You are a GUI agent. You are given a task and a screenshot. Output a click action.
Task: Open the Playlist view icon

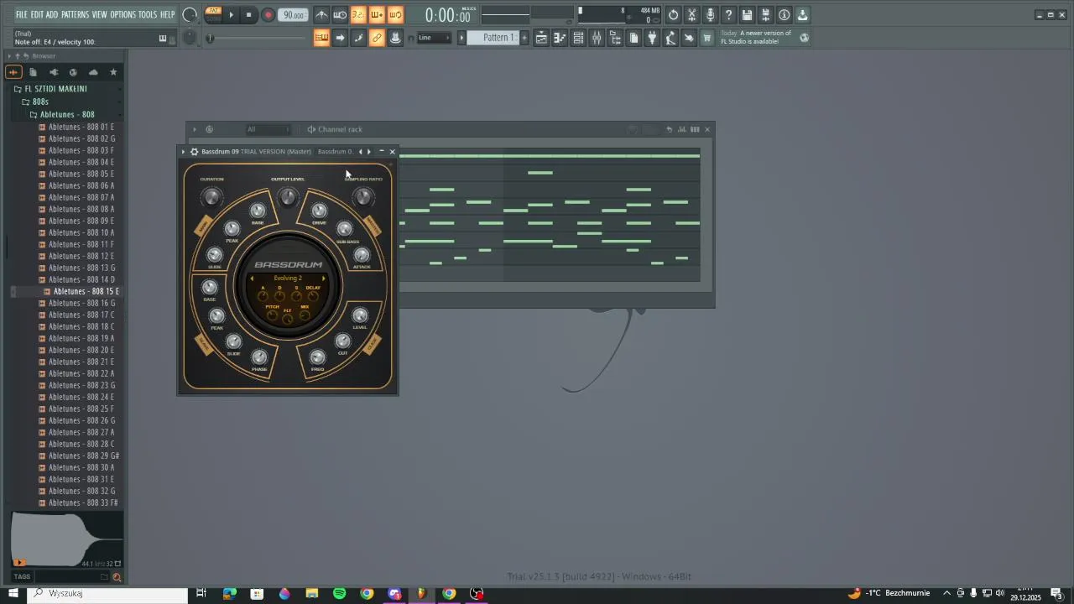click(541, 38)
